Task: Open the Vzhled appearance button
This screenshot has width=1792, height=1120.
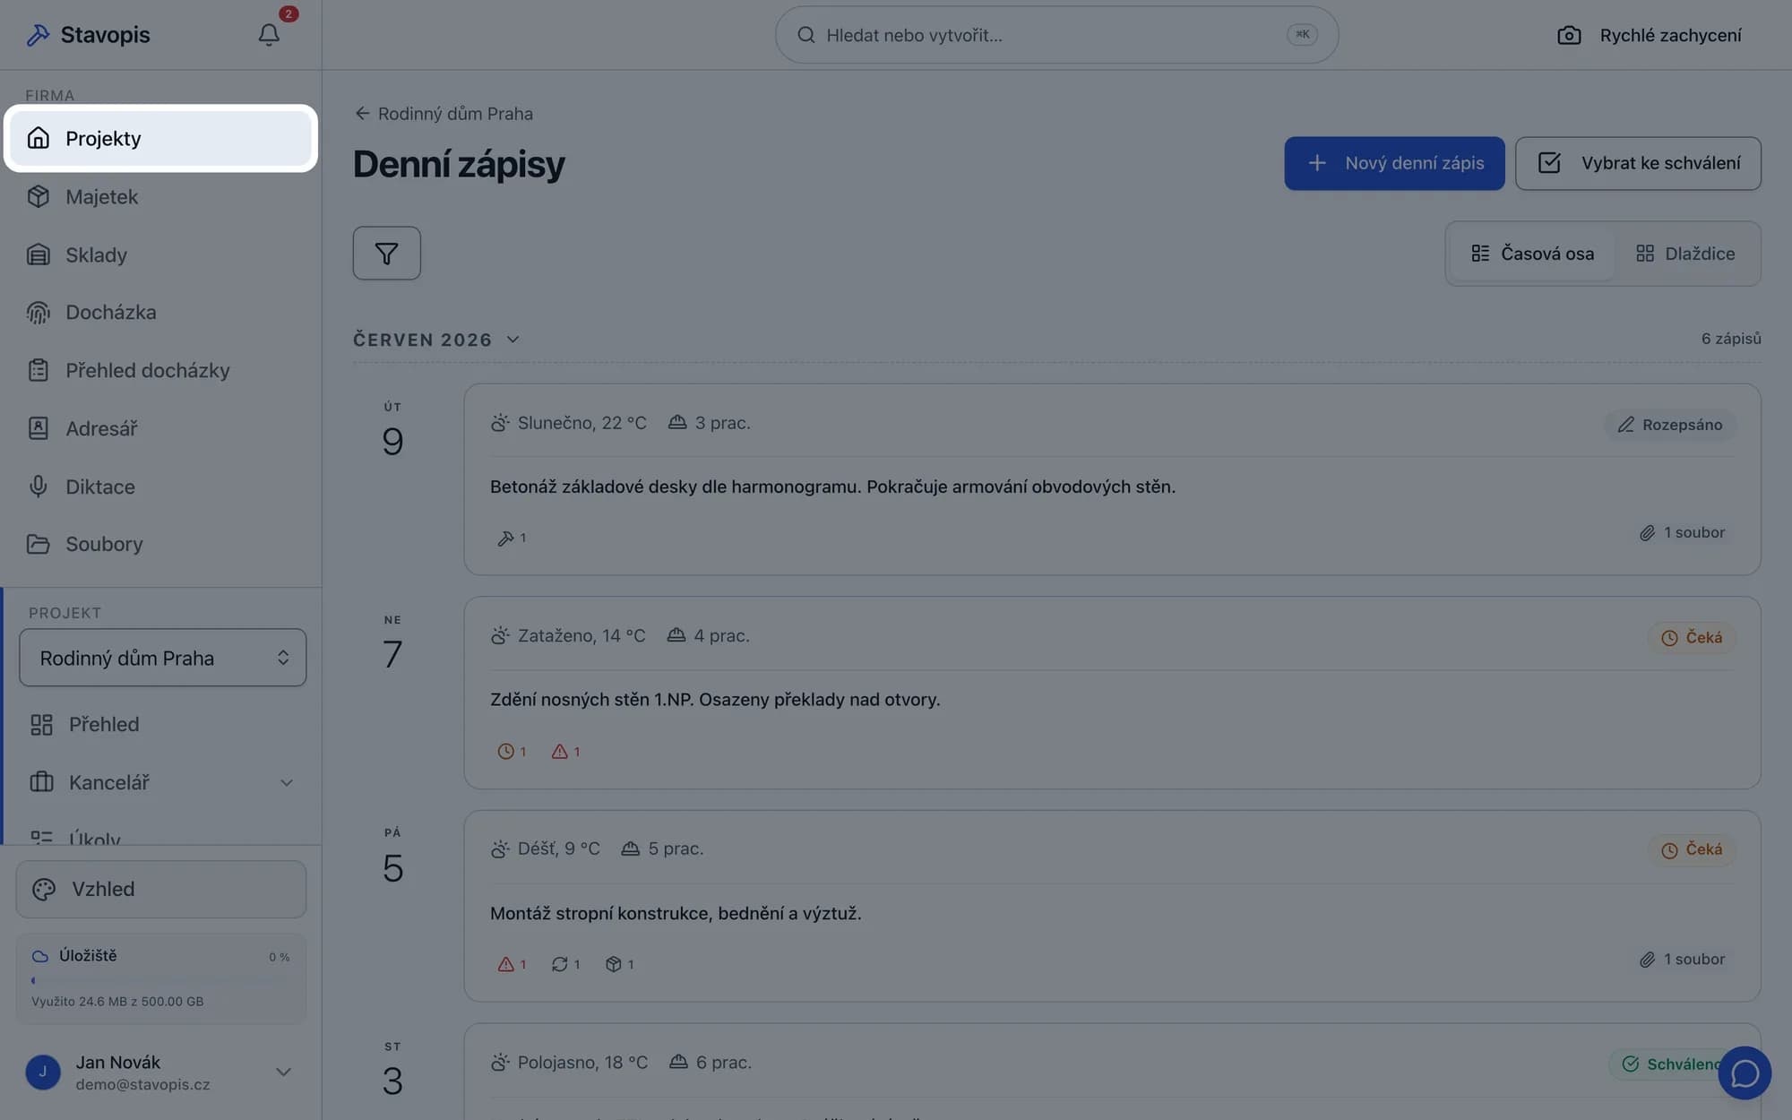Action: pos(161,889)
